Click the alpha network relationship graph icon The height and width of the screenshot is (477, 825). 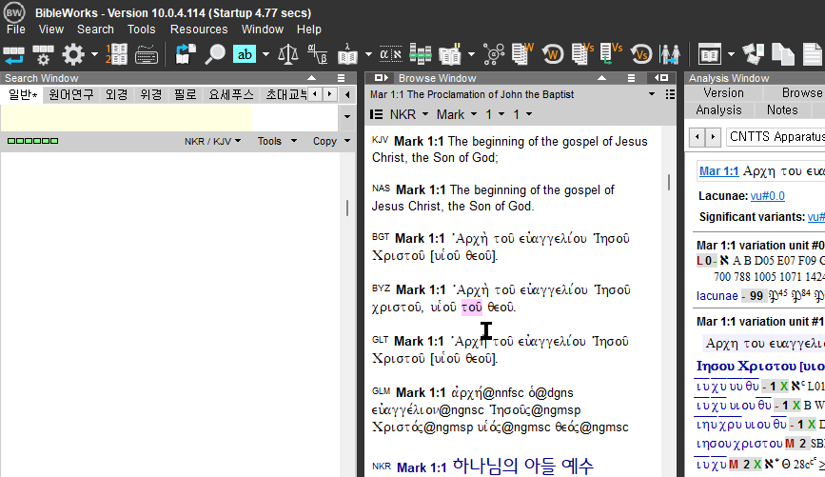tap(494, 54)
